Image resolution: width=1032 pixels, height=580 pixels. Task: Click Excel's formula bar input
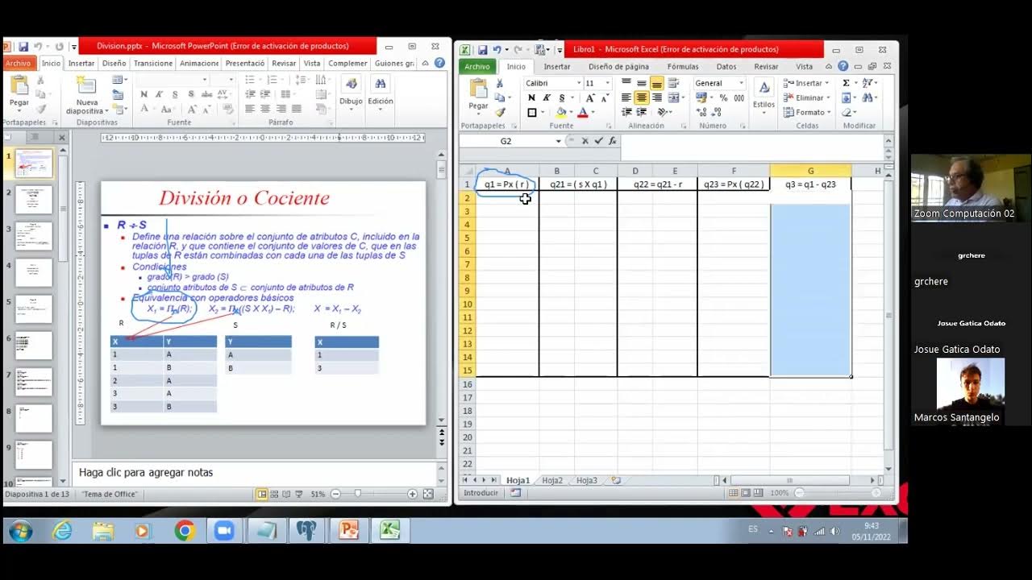click(751, 141)
